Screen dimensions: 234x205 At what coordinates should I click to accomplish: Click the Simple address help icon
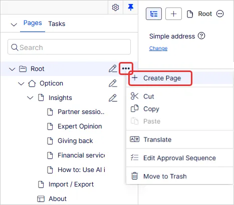pos(201,36)
